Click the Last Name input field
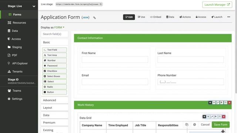 [191, 59]
